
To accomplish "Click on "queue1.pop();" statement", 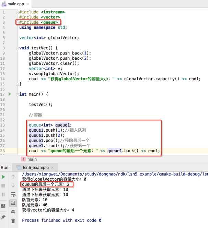I will click(x=44, y=141).
